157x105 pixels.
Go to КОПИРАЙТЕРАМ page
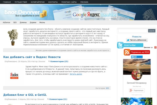pos(38,2)
